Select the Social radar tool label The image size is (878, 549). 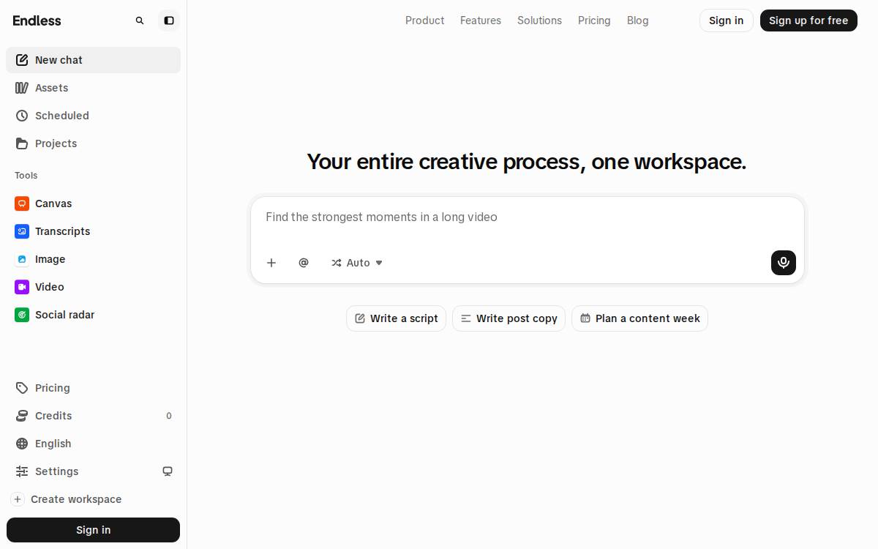pos(65,315)
